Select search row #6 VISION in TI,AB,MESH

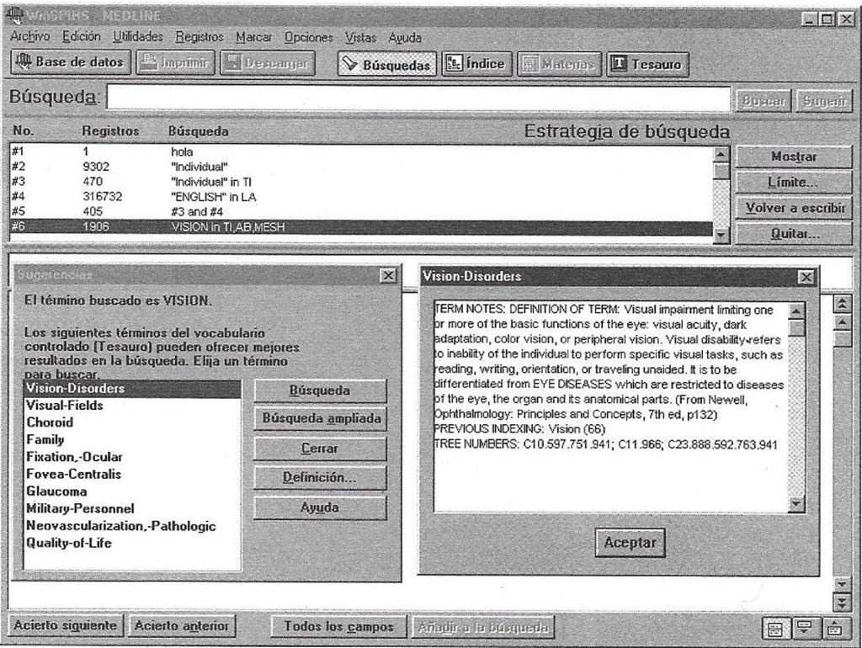pos(361,226)
